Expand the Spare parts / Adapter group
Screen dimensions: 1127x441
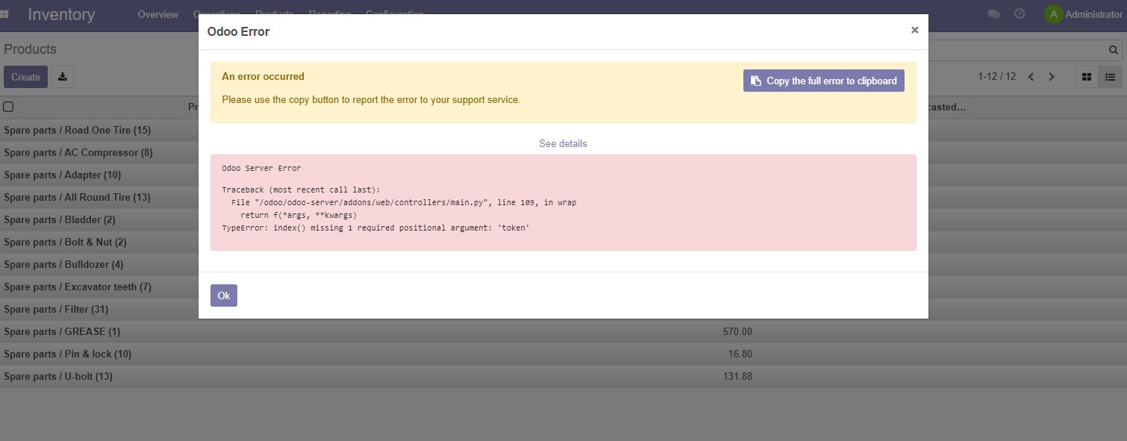point(62,175)
